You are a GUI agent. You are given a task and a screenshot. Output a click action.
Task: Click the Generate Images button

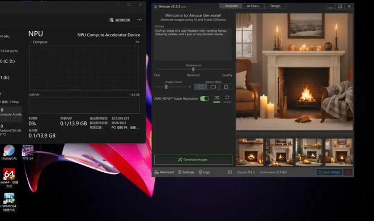(193, 160)
